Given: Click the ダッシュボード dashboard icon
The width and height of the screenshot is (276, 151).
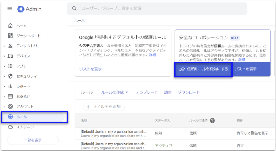Looking at the screenshot, I should pos(10,36).
